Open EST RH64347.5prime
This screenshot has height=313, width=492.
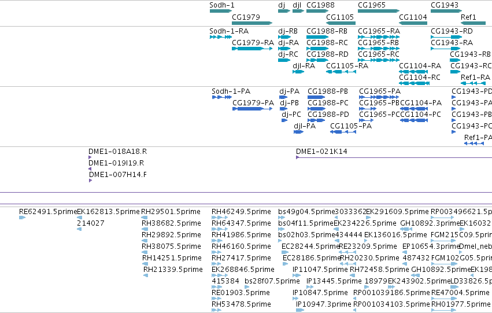(x=241, y=223)
